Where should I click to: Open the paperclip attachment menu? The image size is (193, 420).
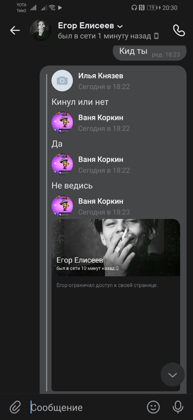point(15,408)
